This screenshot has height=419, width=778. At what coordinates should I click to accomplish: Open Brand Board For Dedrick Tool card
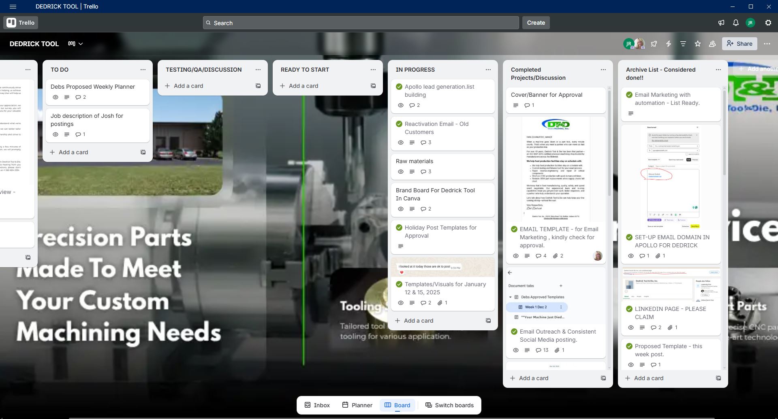[443, 200]
